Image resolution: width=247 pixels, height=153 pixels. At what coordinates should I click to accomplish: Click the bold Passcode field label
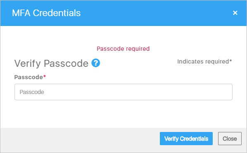pyautogui.click(x=28, y=77)
